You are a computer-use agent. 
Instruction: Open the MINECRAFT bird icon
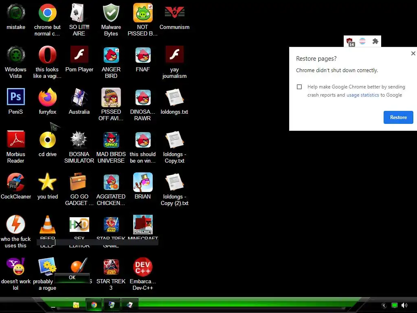[143, 225]
